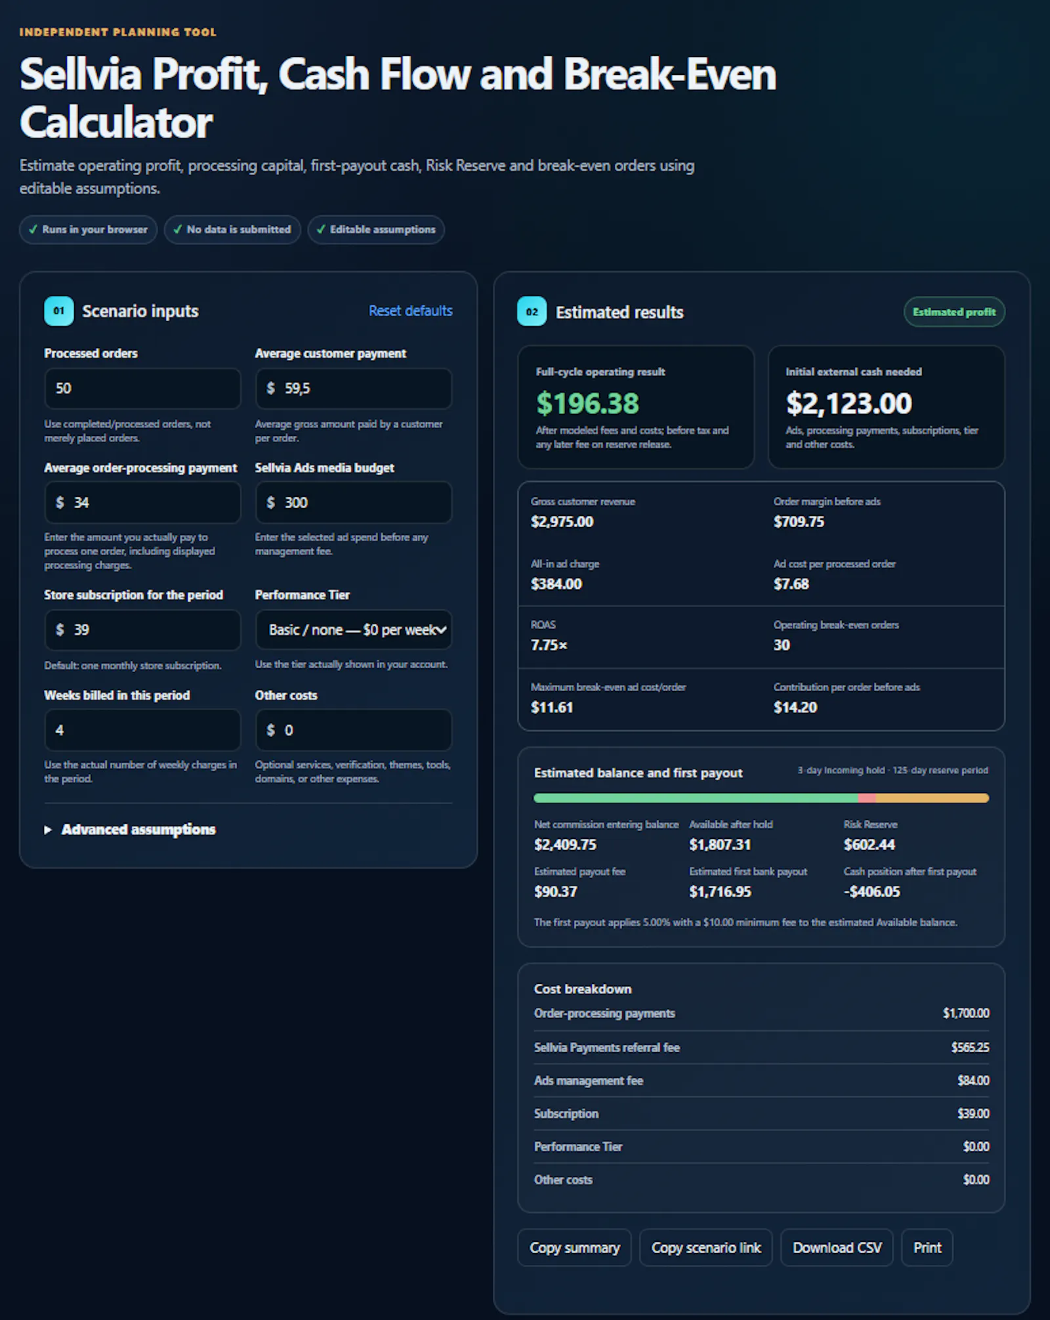Click the orange Risk Reserve bar segment
The width and height of the screenshot is (1050, 1320).
pyautogui.click(x=932, y=798)
